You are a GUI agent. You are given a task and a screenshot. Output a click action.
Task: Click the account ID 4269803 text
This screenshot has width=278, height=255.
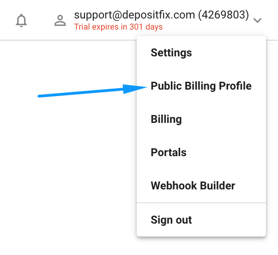224,15
